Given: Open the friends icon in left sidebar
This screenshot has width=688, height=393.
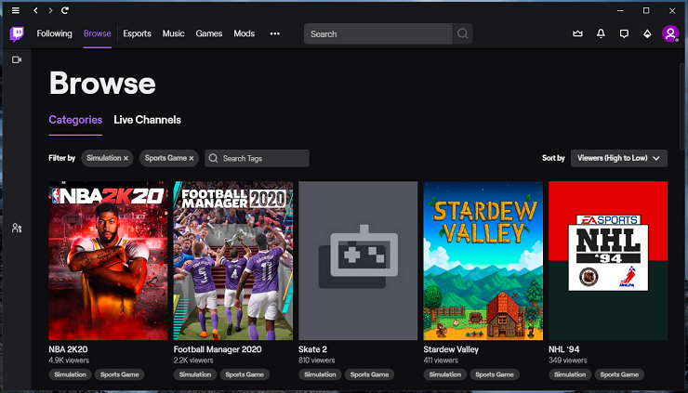Looking at the screenshot, I should pyautogui.click(x=17, y=228).
